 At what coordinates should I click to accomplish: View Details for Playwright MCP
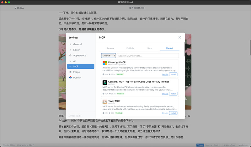coord(165,74)
